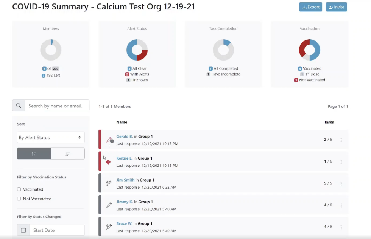Click Kenzie L.'s red alert icon
Screen dimensions: 371x239
[108, 162]
